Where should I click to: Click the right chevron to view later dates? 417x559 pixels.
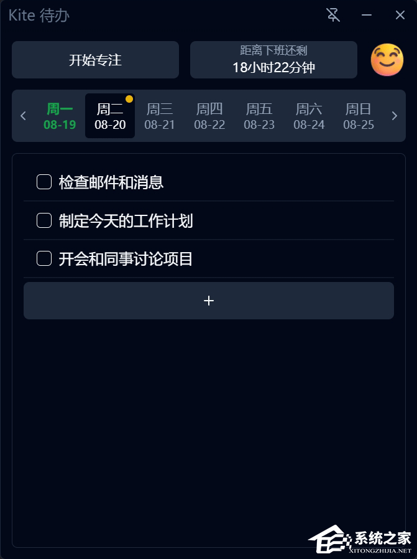click(x=394, y=116)
